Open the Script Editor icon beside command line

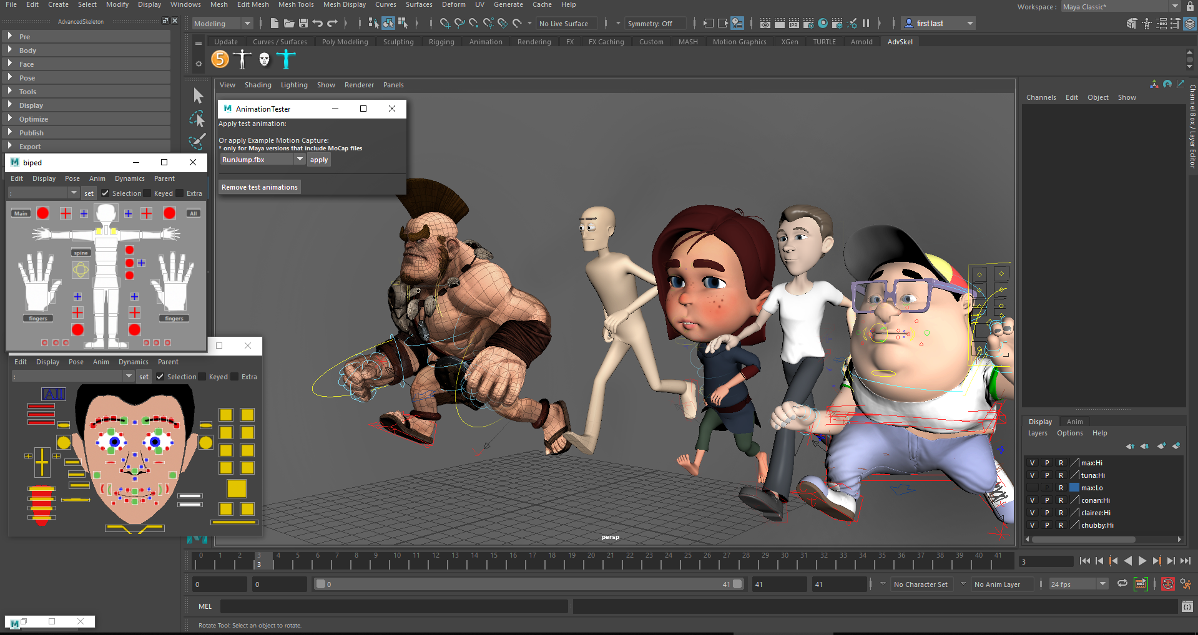[x=1187, y=606]
